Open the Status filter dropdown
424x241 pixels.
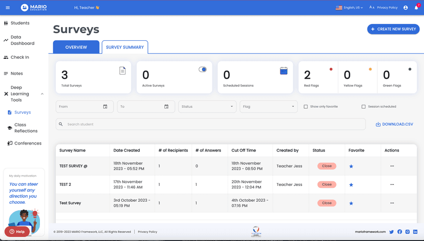click(x=207, y=107)
